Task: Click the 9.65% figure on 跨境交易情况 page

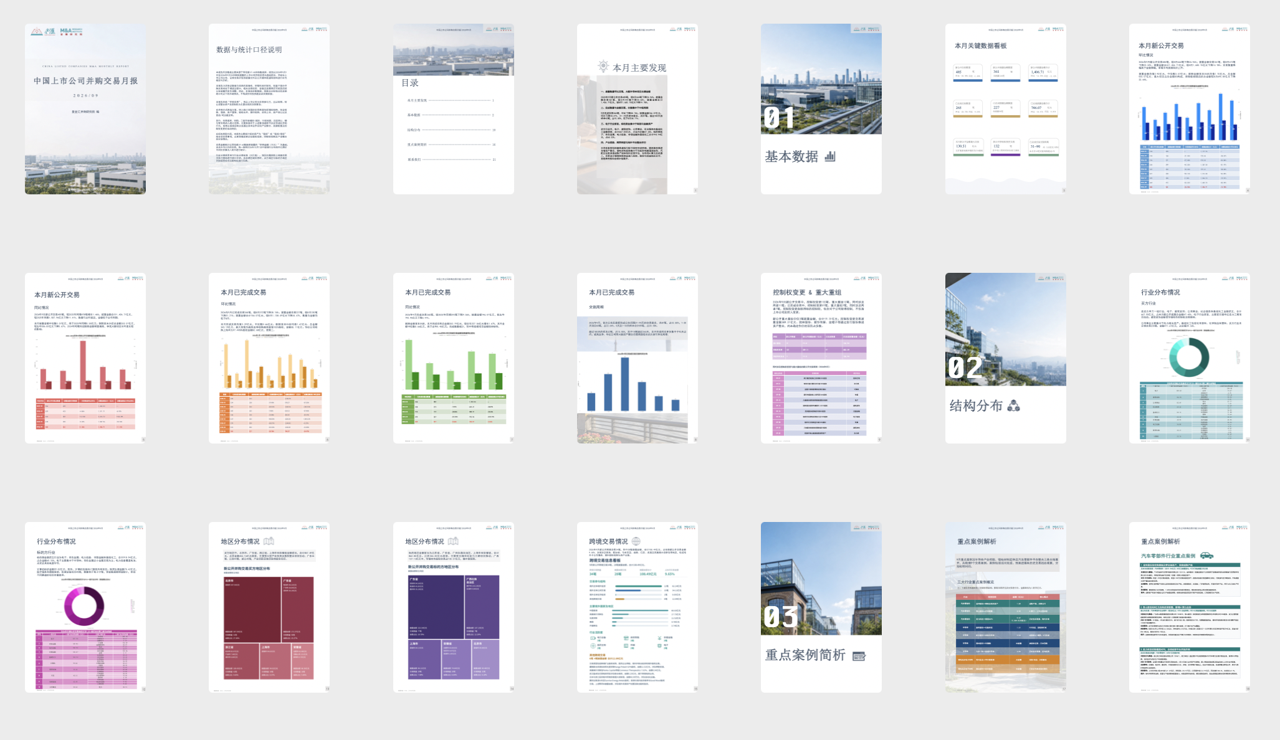Action: (x=670, y=574)
